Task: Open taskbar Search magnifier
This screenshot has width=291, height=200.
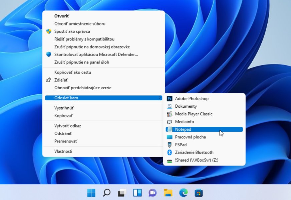Action: coord(106,193)
